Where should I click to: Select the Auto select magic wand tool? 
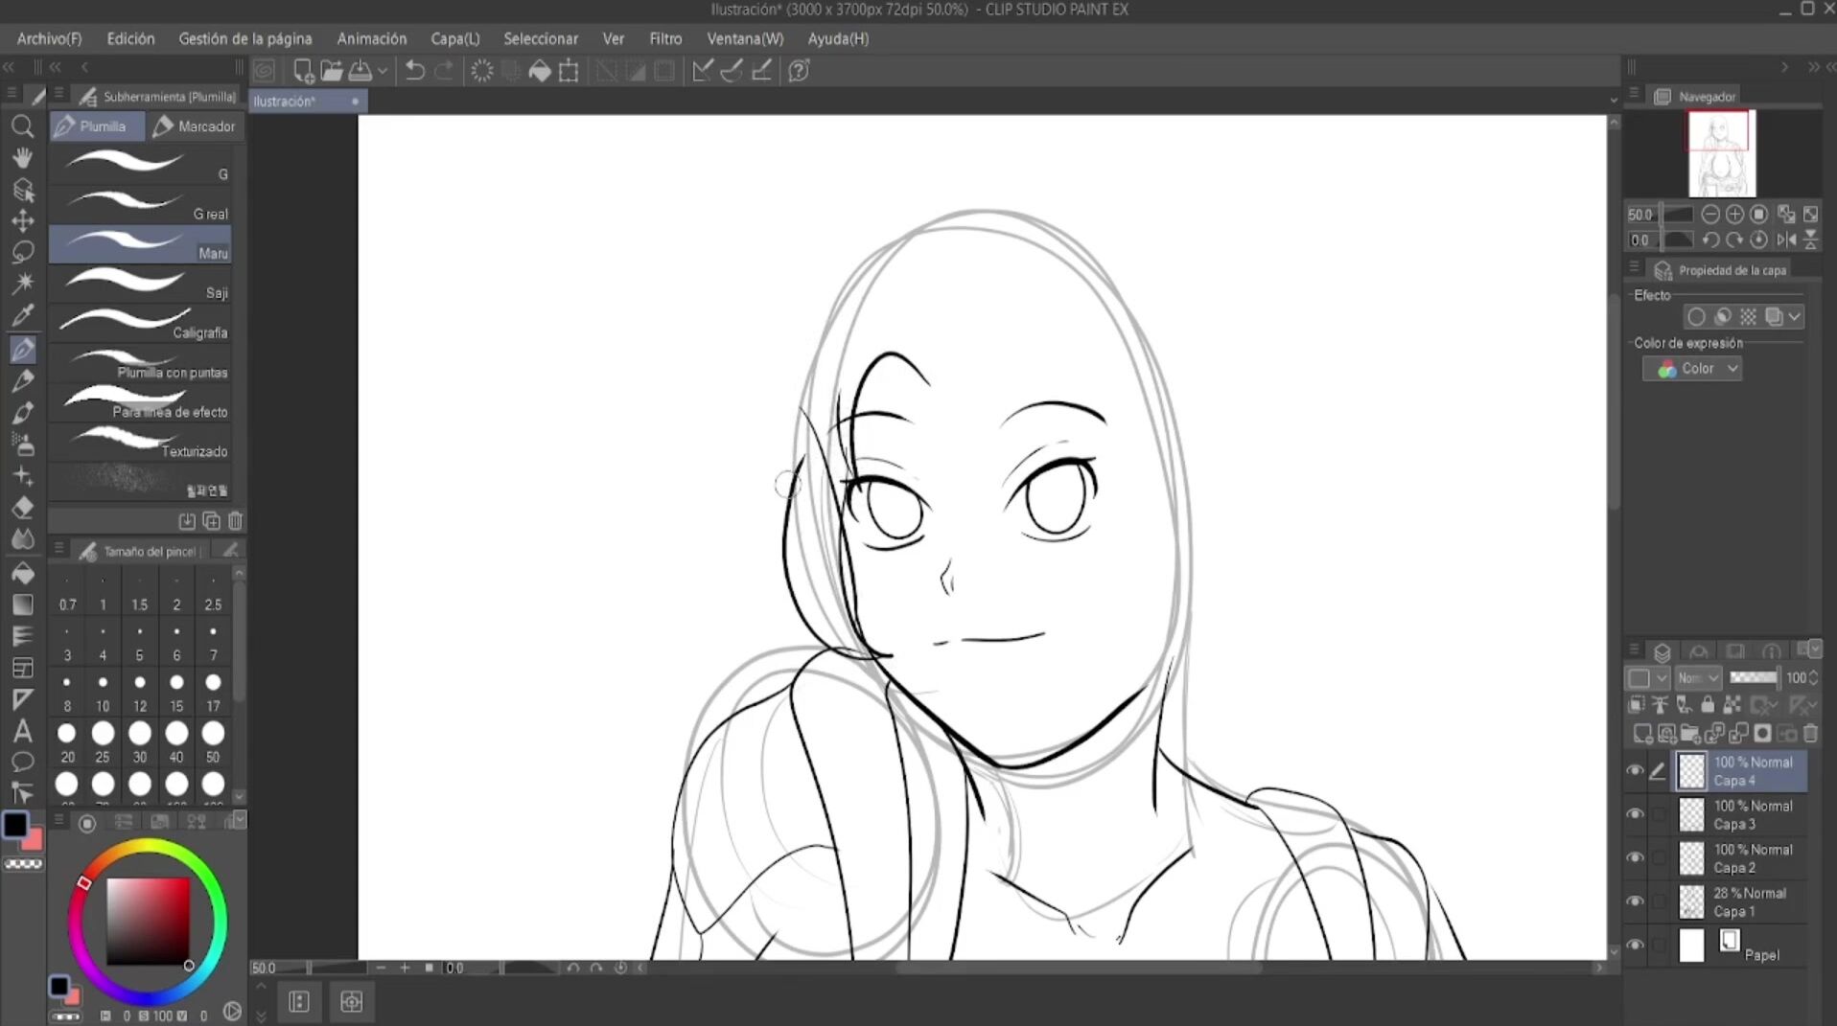click(22, 284)
